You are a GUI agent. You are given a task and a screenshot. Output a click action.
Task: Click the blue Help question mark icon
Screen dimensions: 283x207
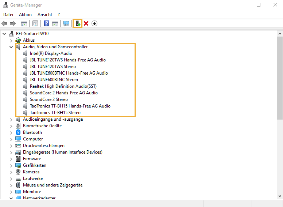[x=47, y=23]
